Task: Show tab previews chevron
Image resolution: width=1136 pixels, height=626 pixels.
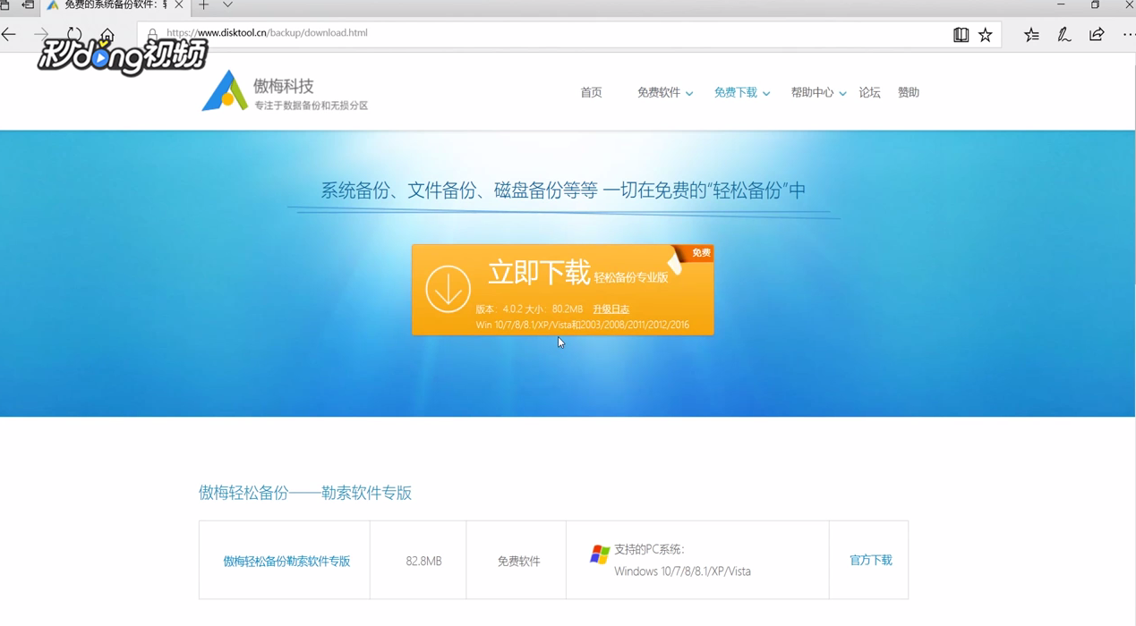Action: [227, 5]
